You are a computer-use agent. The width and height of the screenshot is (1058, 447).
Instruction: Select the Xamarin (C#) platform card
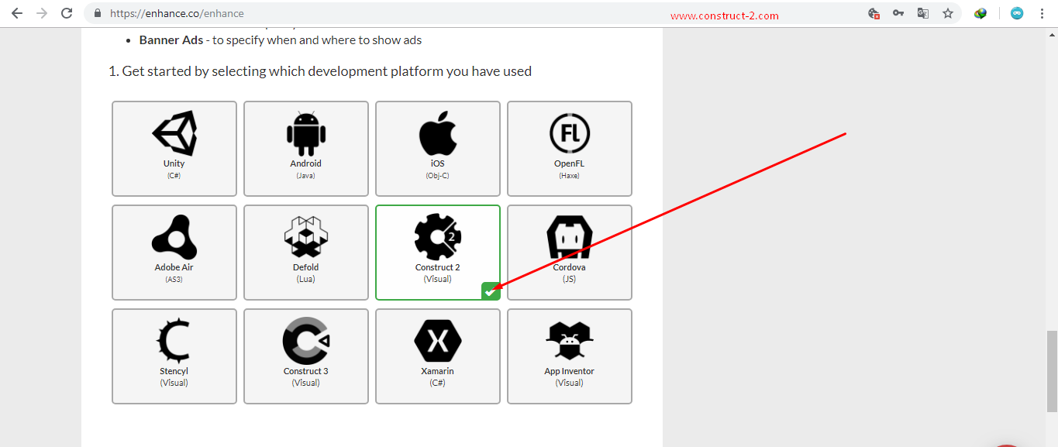[x=438, y=356]
